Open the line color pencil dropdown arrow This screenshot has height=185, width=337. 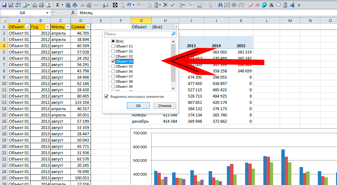(x=205, y=5)
